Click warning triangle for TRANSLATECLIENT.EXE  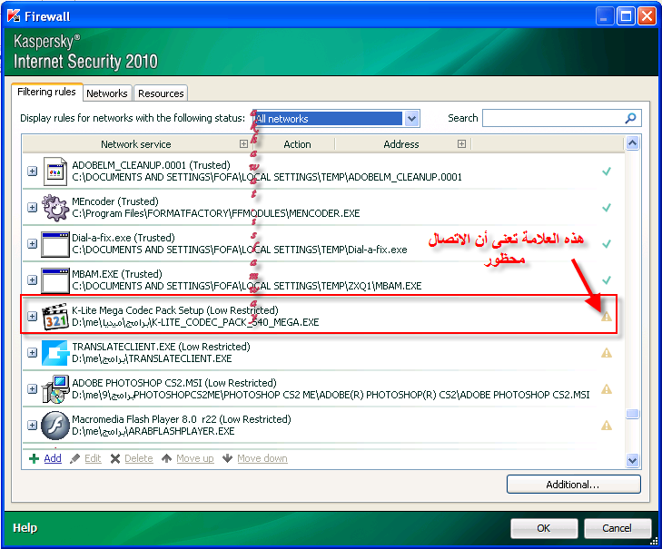point(607,353)
